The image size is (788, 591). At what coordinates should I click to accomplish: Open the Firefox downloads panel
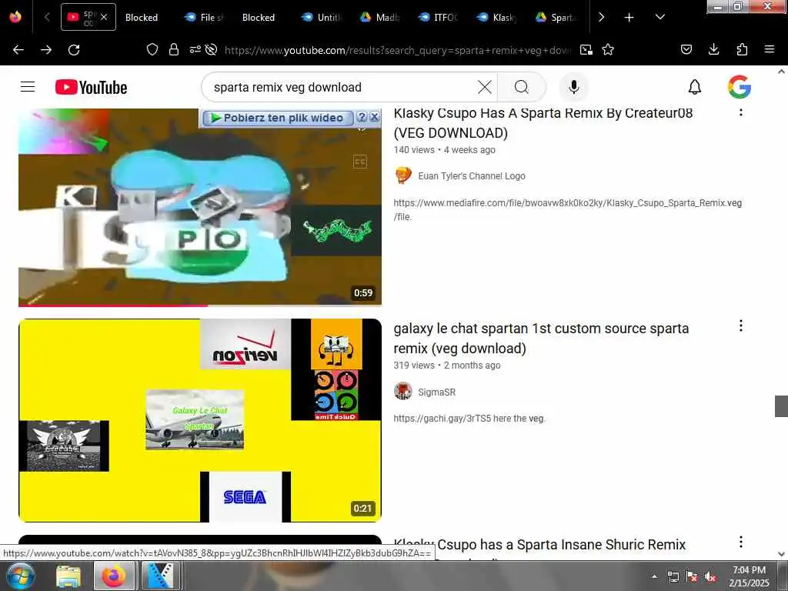(x=713, y=49)
